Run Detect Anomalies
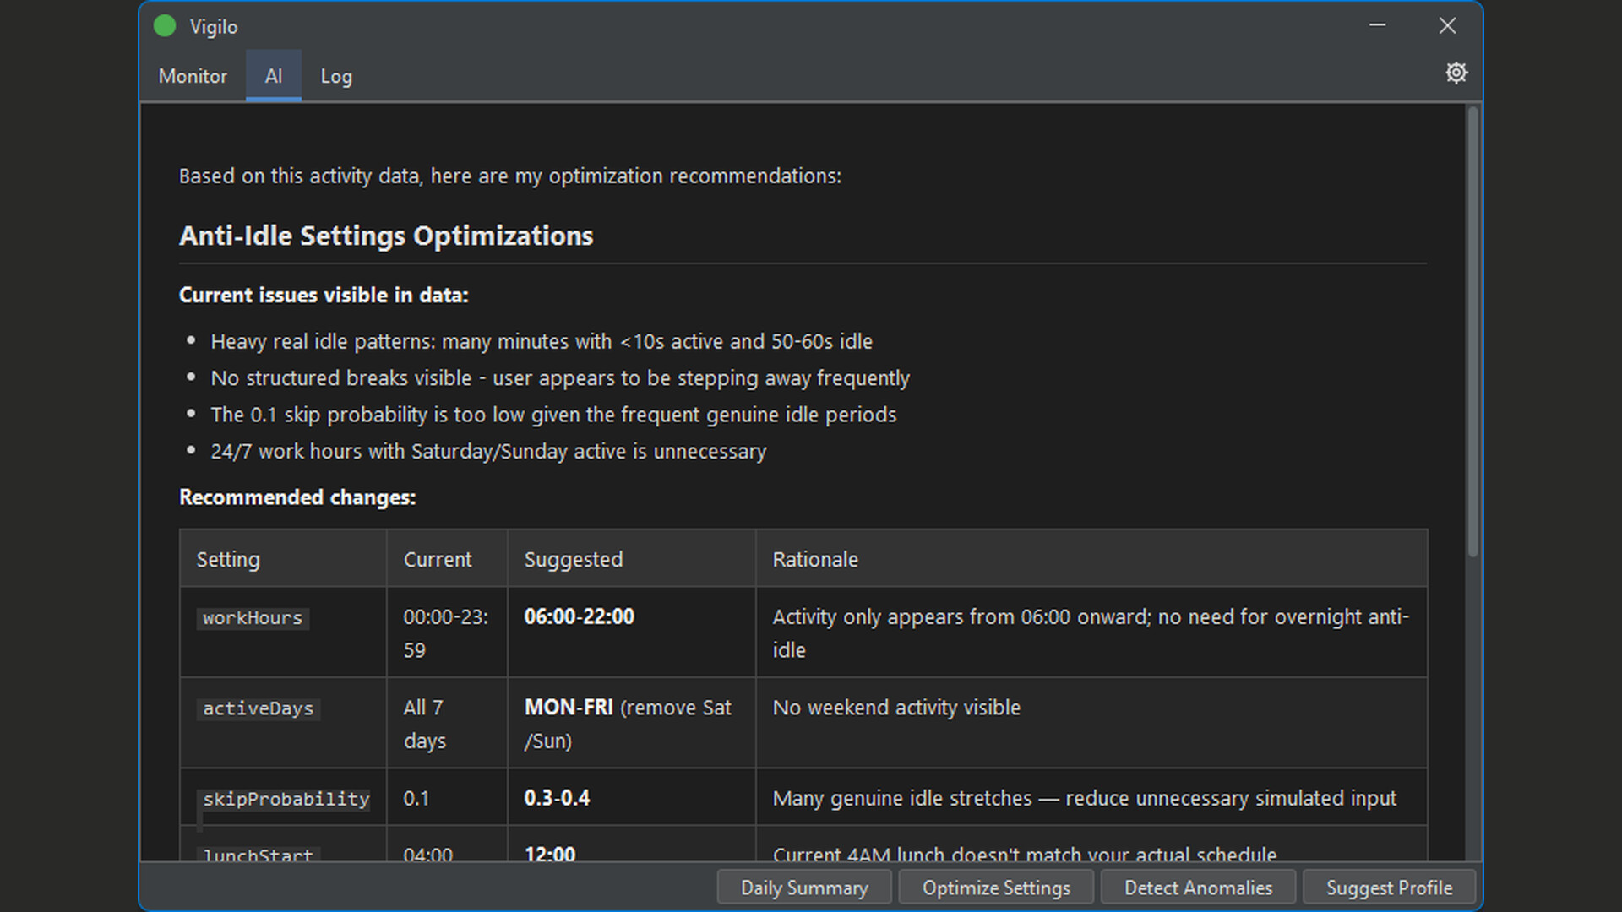1622x912 pixels. [1198, 888]
